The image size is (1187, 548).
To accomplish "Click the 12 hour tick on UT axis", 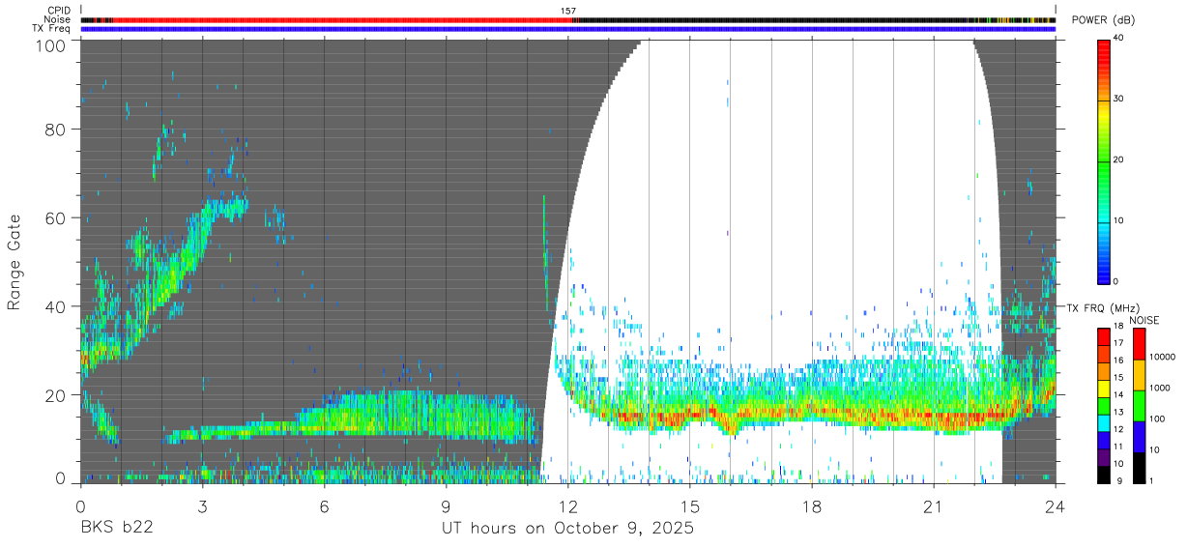I will pos(568,505).
